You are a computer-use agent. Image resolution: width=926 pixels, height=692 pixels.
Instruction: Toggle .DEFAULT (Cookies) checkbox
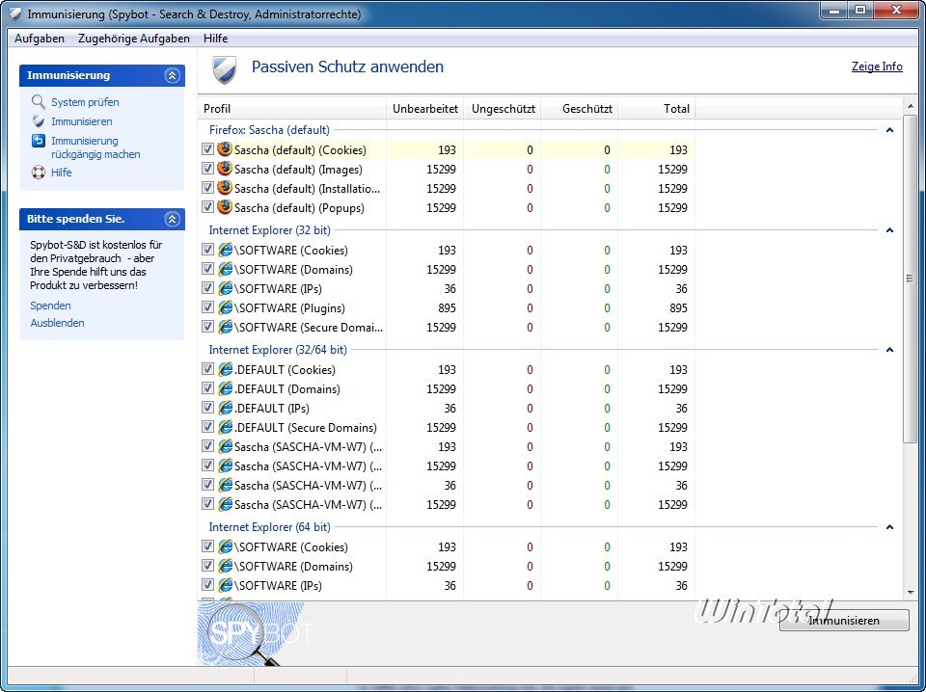pyautogui.click(x=207, y=369)
